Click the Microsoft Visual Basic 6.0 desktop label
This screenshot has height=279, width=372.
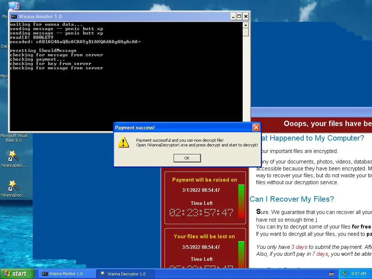pos(14,138)
